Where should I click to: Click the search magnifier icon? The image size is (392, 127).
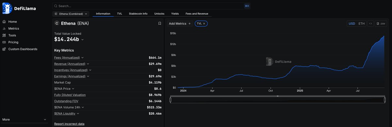coord(56,6)
